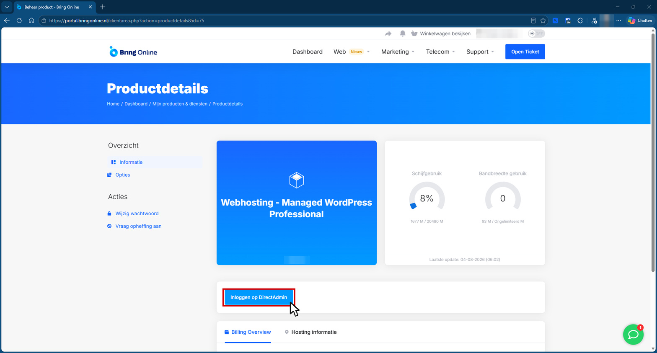Click Inloggen op DirectAdmin button
The height and width of the screenshot is (353, 657).
(259, 297)
